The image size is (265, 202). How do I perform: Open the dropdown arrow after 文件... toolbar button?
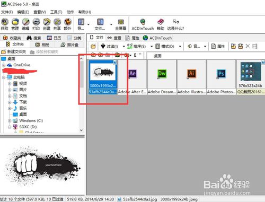coord(111,24)
